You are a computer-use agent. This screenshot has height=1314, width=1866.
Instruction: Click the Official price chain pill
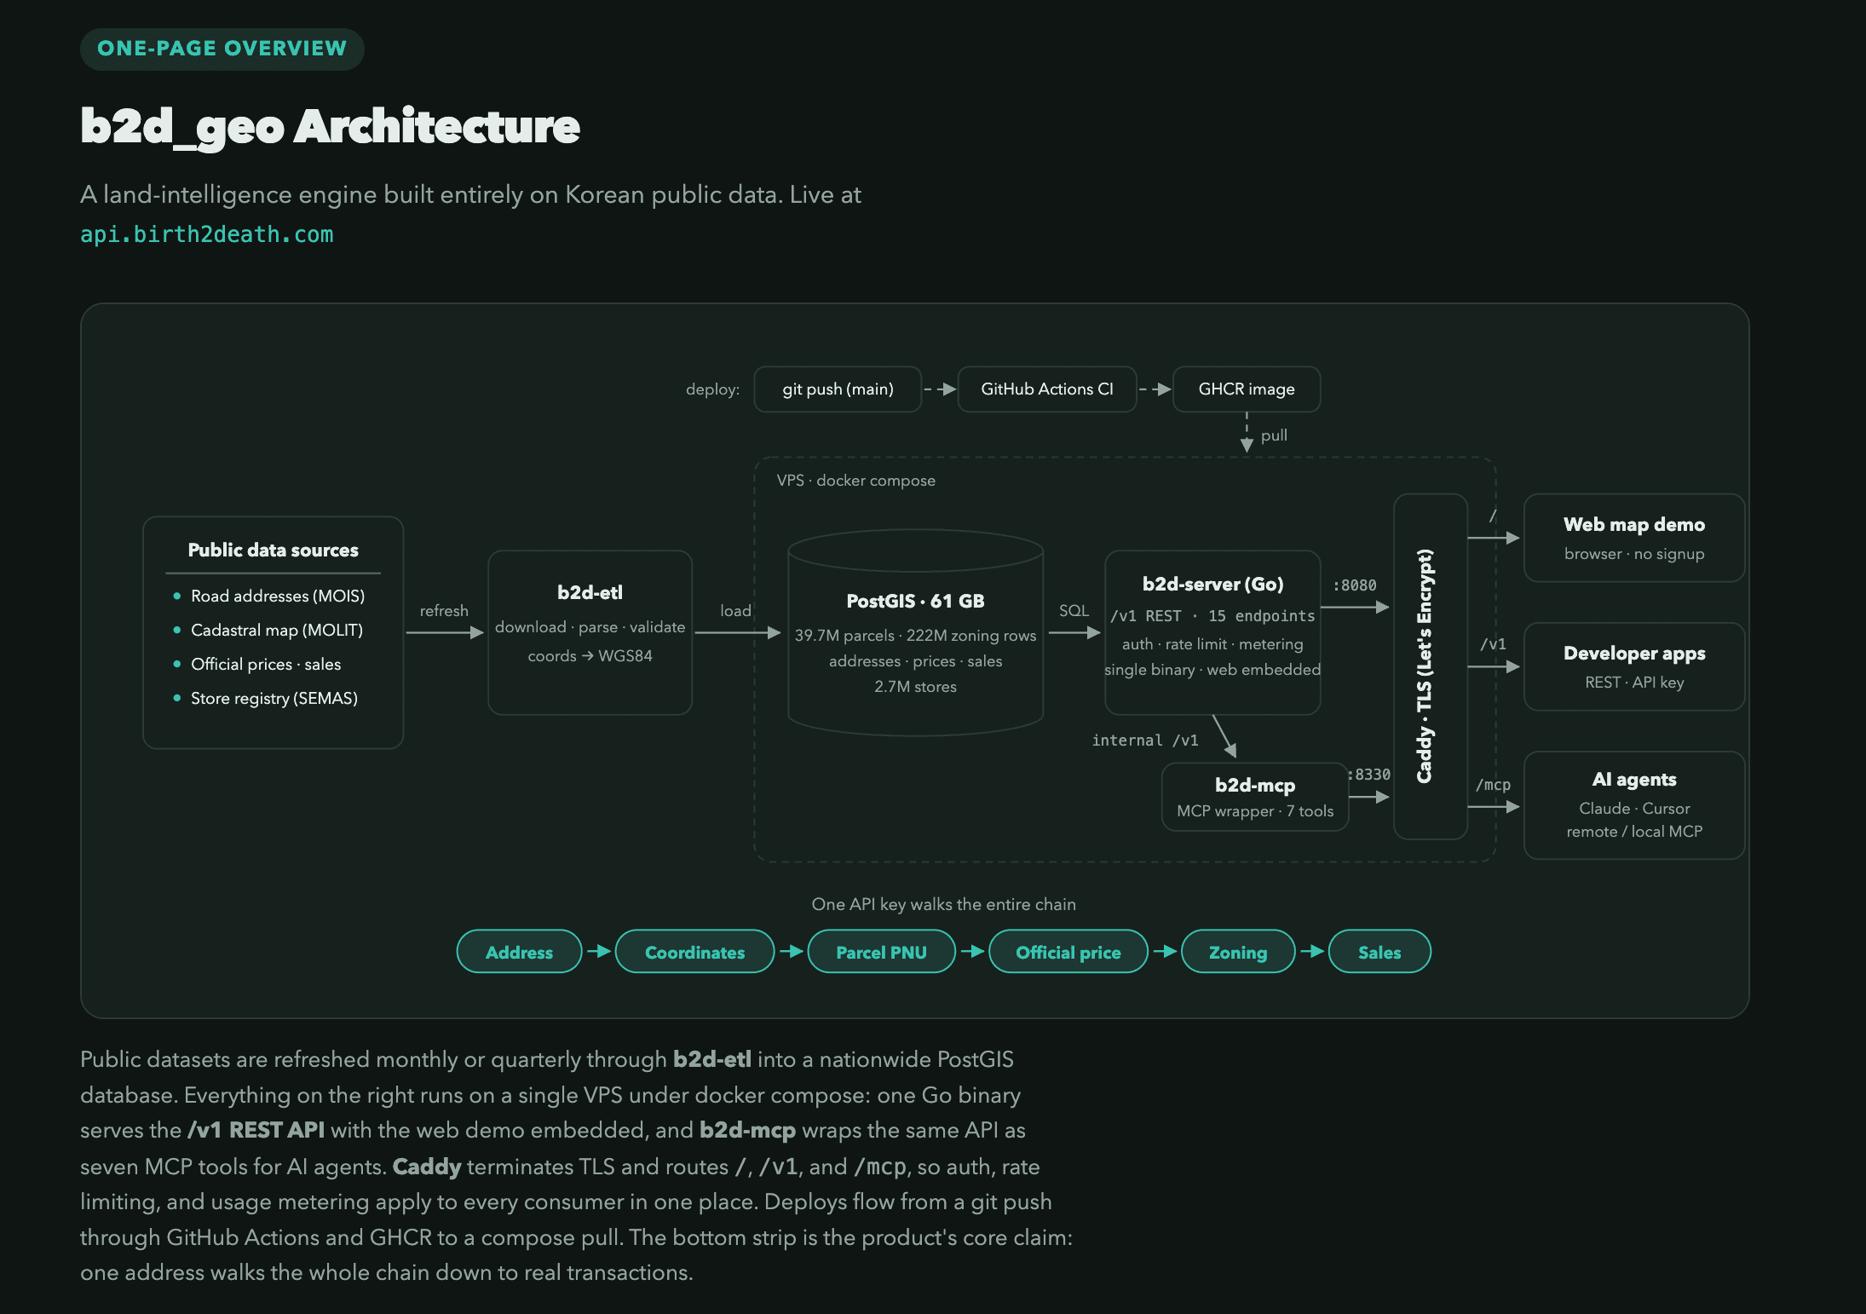(x=1068, y=952)
